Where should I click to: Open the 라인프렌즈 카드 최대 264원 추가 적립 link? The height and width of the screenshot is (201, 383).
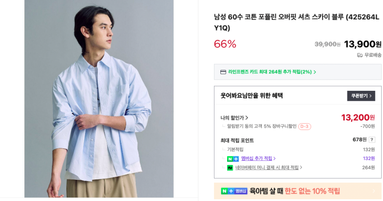pos(269,72)
